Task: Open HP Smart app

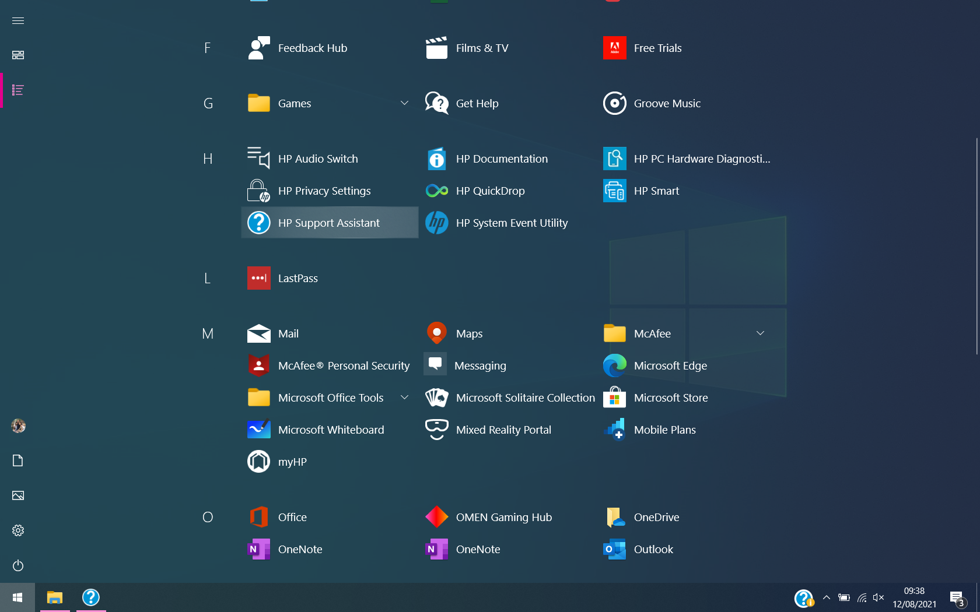Action: pyautogui.click(x=685, y=191)
